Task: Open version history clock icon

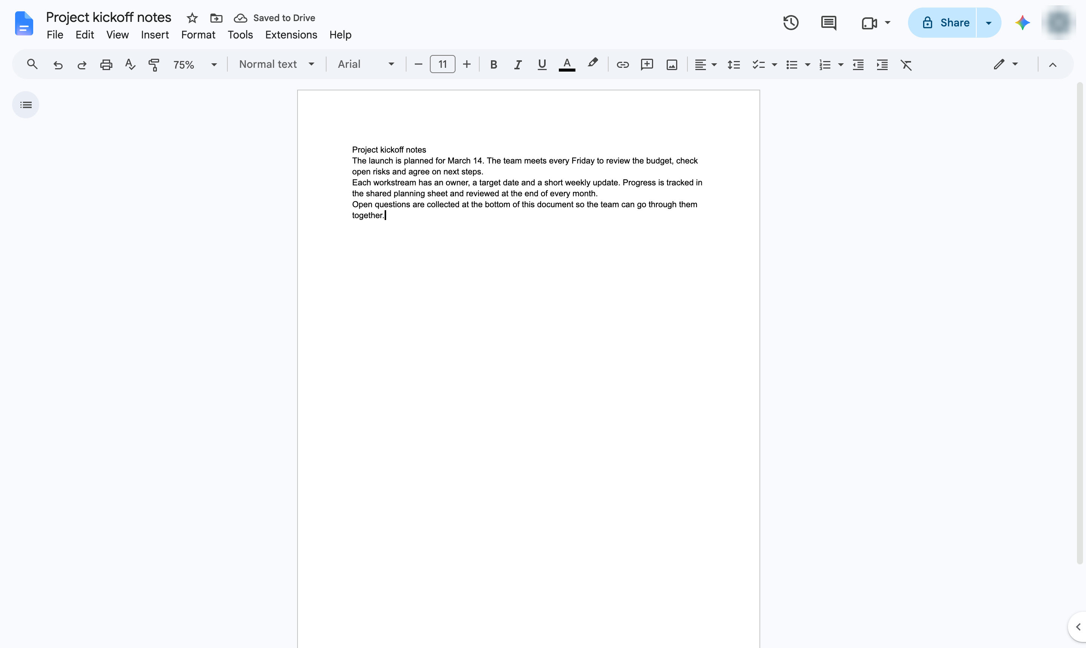Action: (791, 23)
